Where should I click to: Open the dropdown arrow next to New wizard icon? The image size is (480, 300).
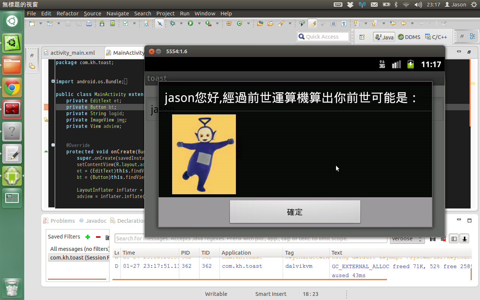pyautogui.click(x=40, y=23)
